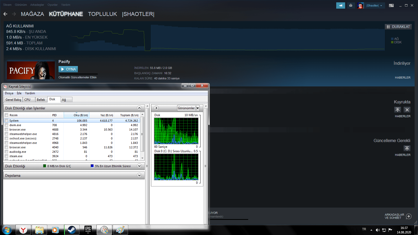Open Windows Explorer from the taskbar
The image size is (418, 235).
point(39,230)
